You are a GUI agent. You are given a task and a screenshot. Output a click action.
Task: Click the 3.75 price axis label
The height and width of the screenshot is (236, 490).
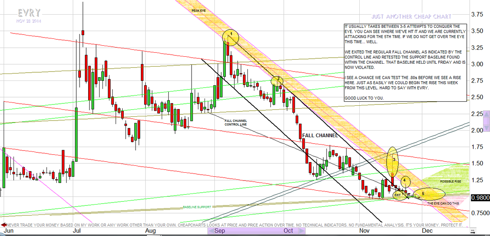pyautogui.click(x=478, y=14)
